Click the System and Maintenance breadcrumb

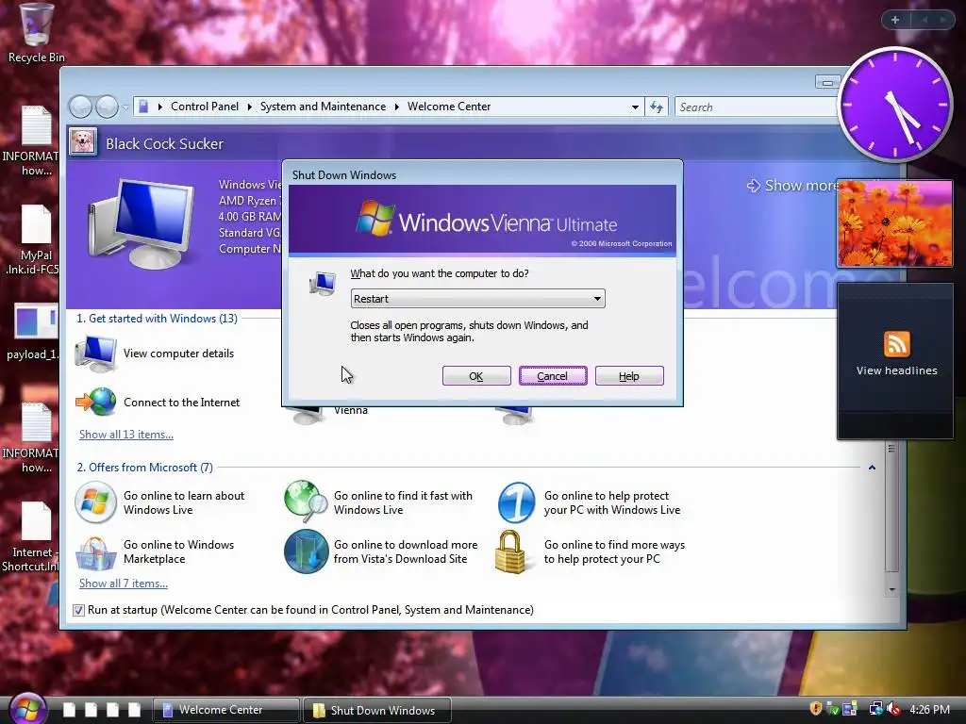coord(323,107)
